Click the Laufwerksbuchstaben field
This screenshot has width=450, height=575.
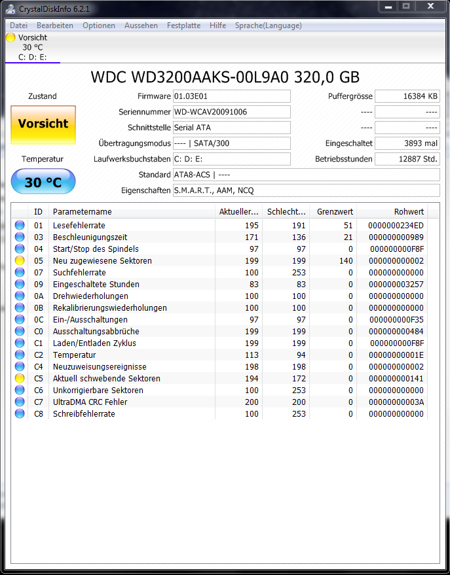pyautogui.click(x=232, y=159)
